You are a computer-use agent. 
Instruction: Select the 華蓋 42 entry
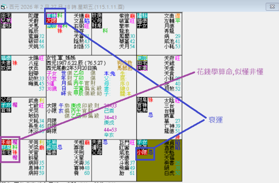pos(127,41)
